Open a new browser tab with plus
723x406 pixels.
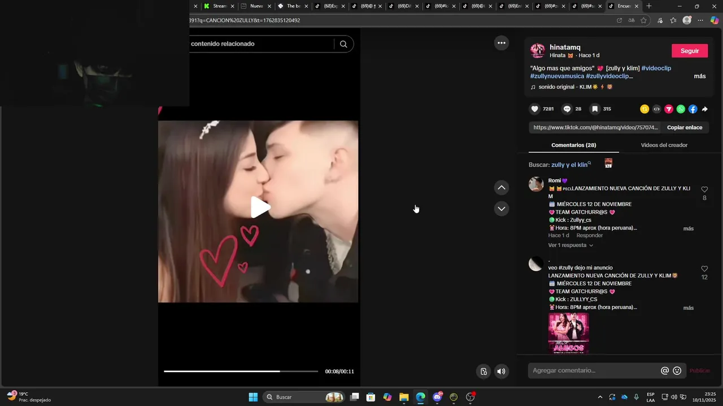[649, 6]
